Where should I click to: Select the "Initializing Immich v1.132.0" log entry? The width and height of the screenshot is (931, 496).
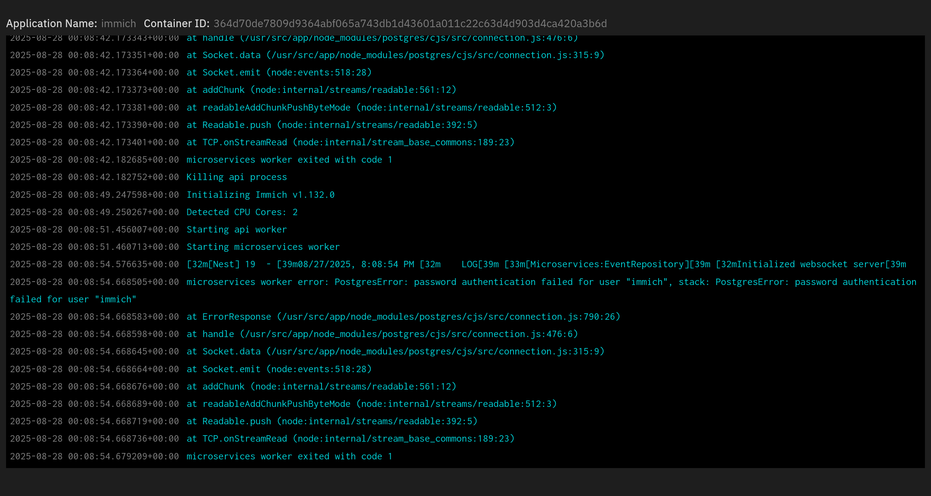click(x=260, y=195)
